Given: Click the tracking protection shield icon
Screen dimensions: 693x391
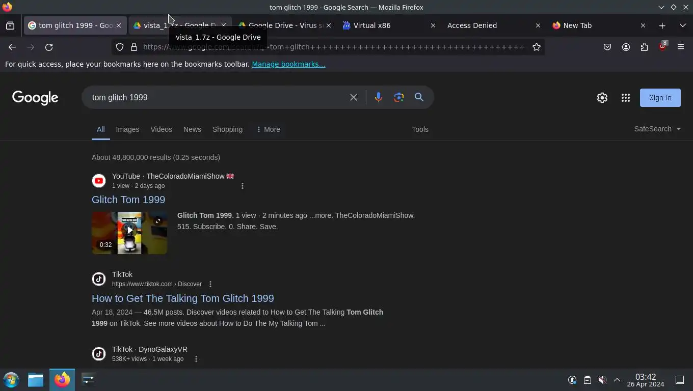Looking at the screenshot, I should (x=120, y=47).
